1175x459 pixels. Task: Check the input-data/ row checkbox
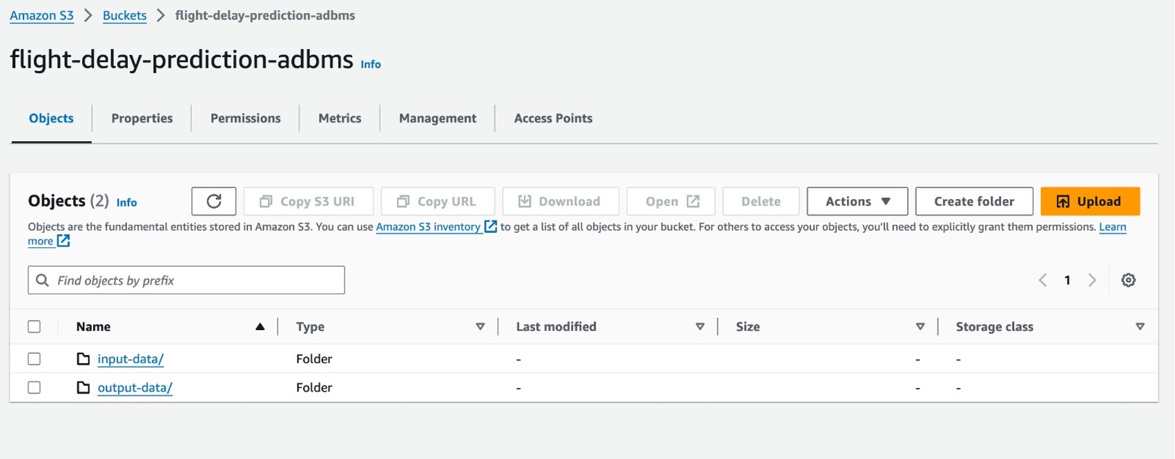34,359
